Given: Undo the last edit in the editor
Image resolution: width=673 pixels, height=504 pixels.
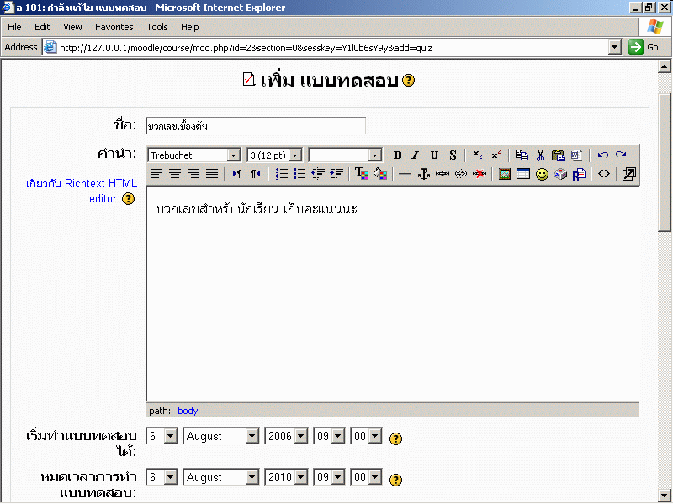Looking at the screenshot, I should 602,155.
